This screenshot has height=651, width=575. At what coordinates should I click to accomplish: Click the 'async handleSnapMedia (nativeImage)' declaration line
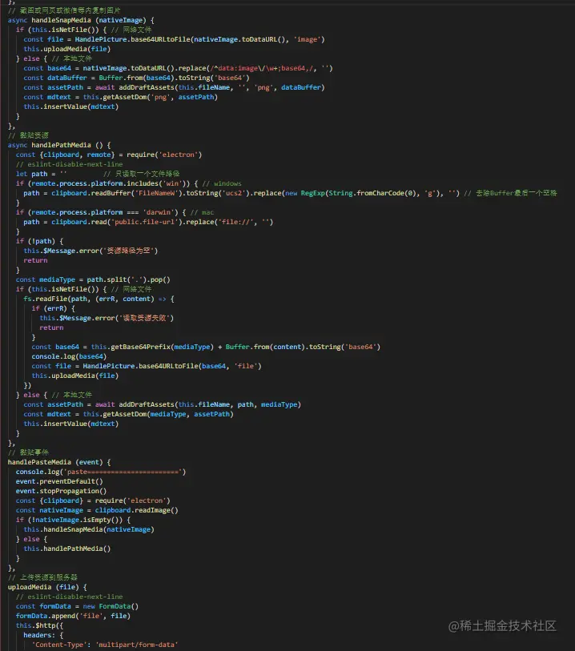[81, 20]
